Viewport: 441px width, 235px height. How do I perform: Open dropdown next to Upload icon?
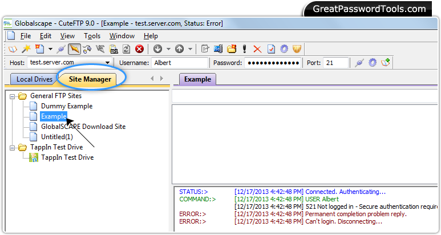click(190, 49)
